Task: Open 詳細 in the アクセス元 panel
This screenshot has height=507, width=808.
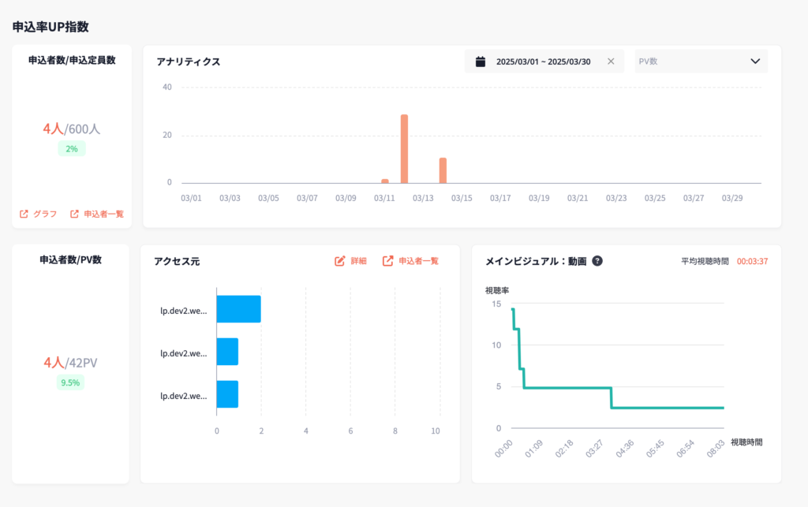Action: click(358, 261)
